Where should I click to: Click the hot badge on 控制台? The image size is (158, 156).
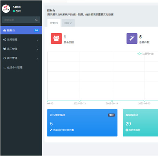(36, 30)
